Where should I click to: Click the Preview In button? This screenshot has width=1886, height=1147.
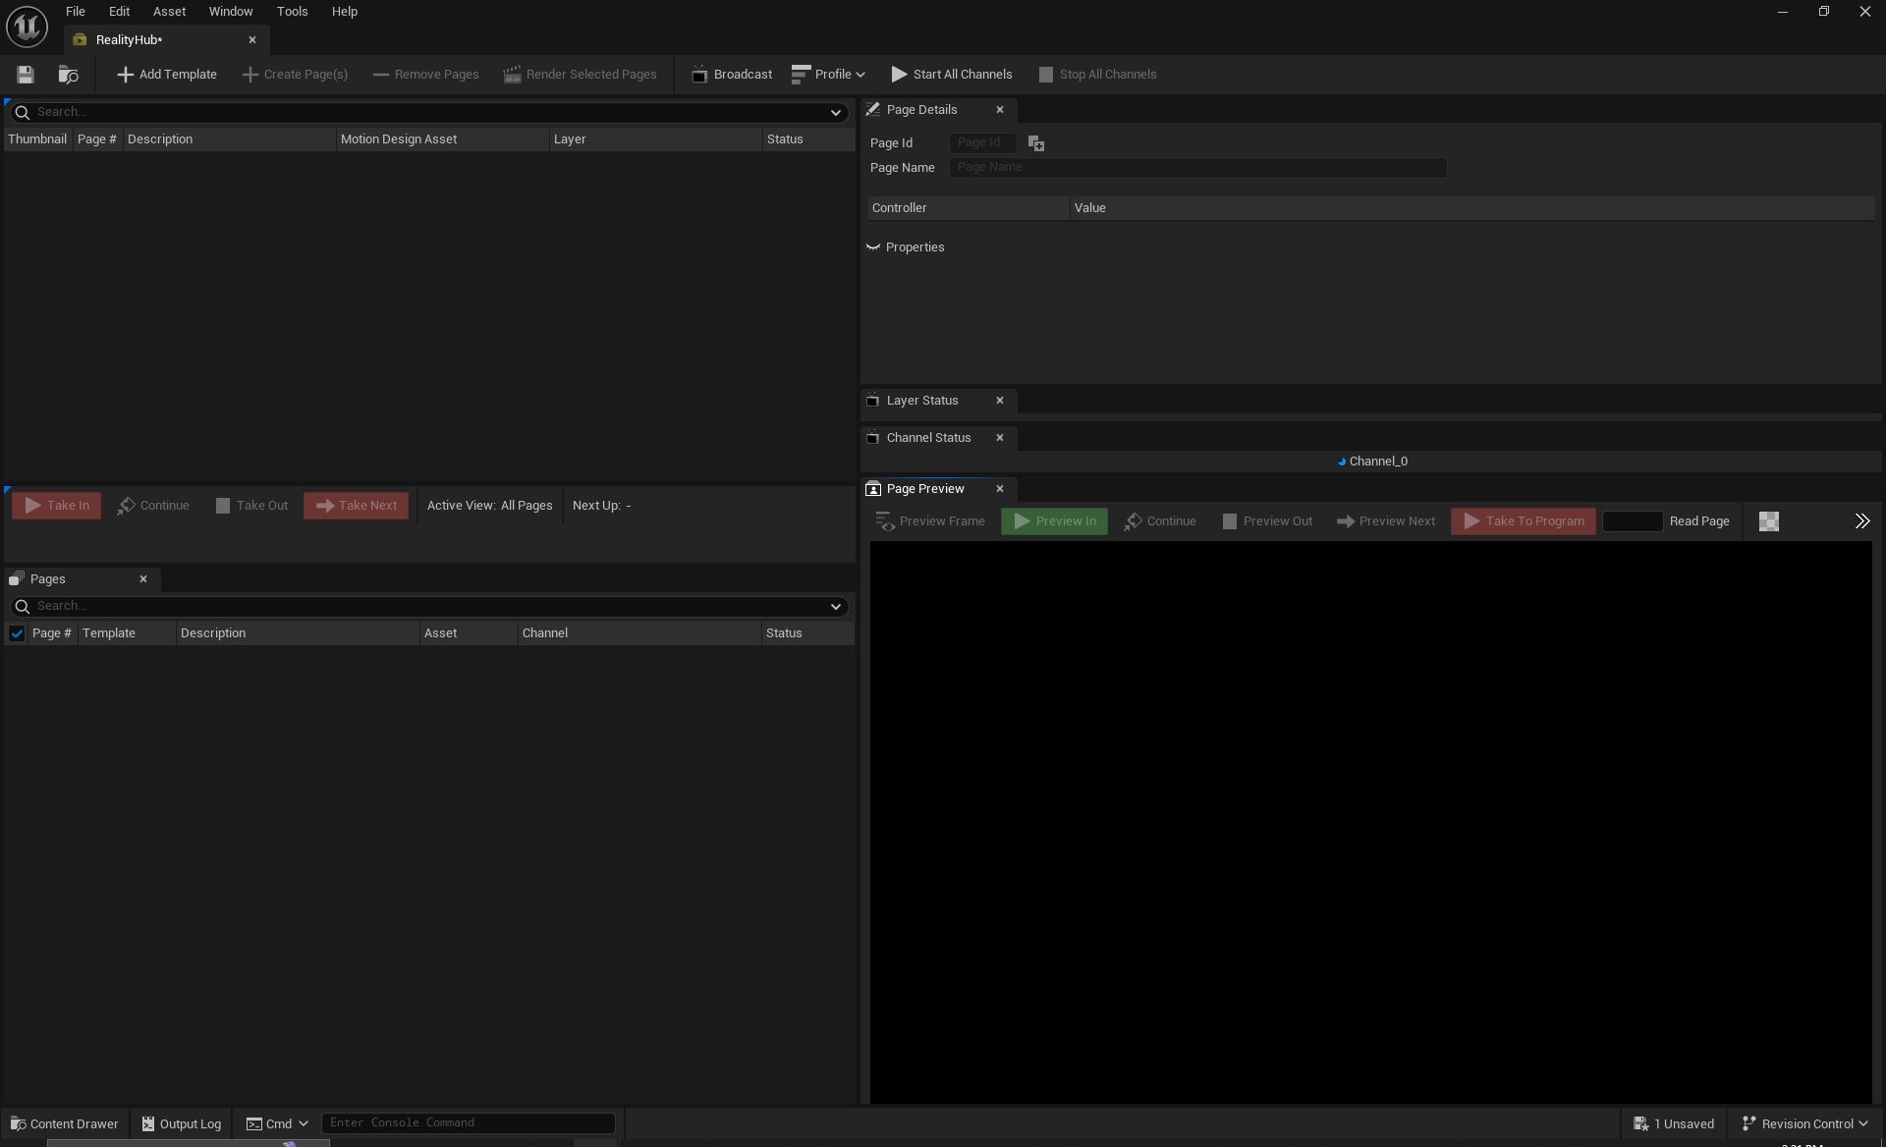point(1054,521)
